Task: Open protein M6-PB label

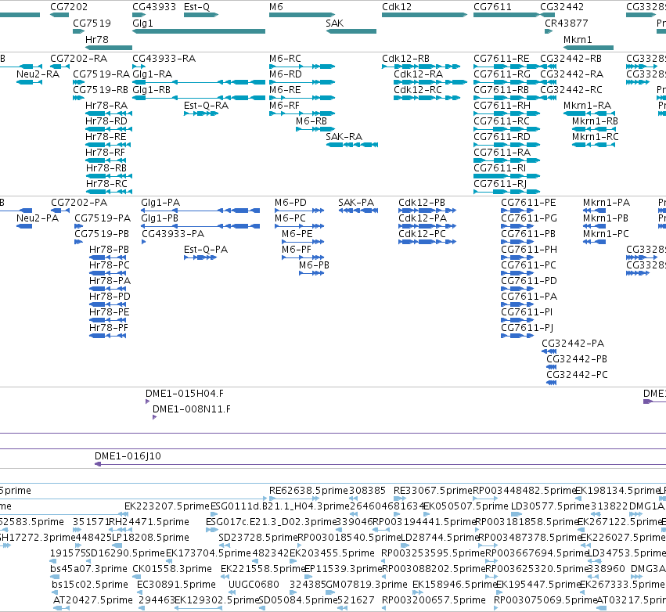Action: 315,265
